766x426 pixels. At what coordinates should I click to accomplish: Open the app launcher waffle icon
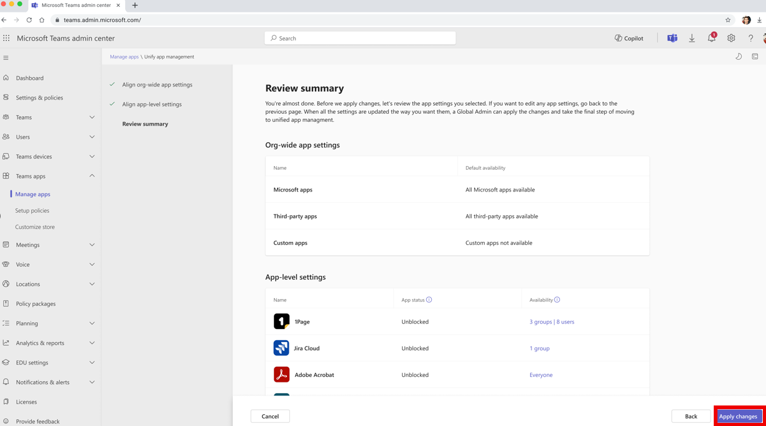tap(6, 38)
